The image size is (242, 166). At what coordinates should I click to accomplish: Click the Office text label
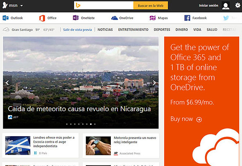(x=52, y=18)
